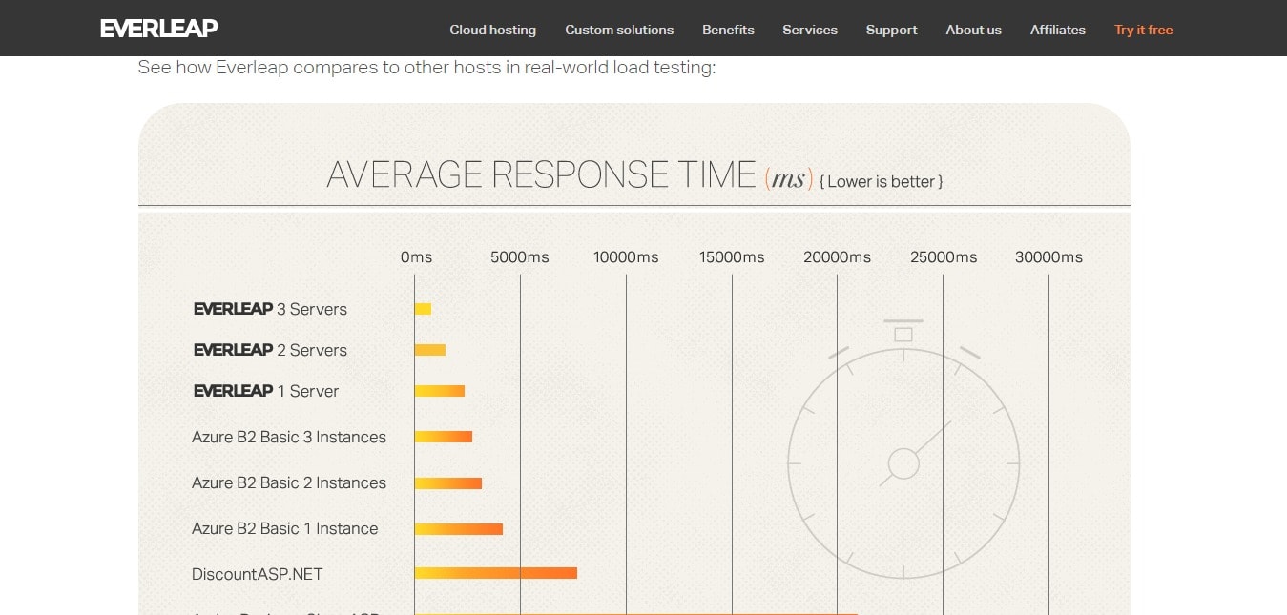Open the Benefits menu item

(x=728, y=30)
